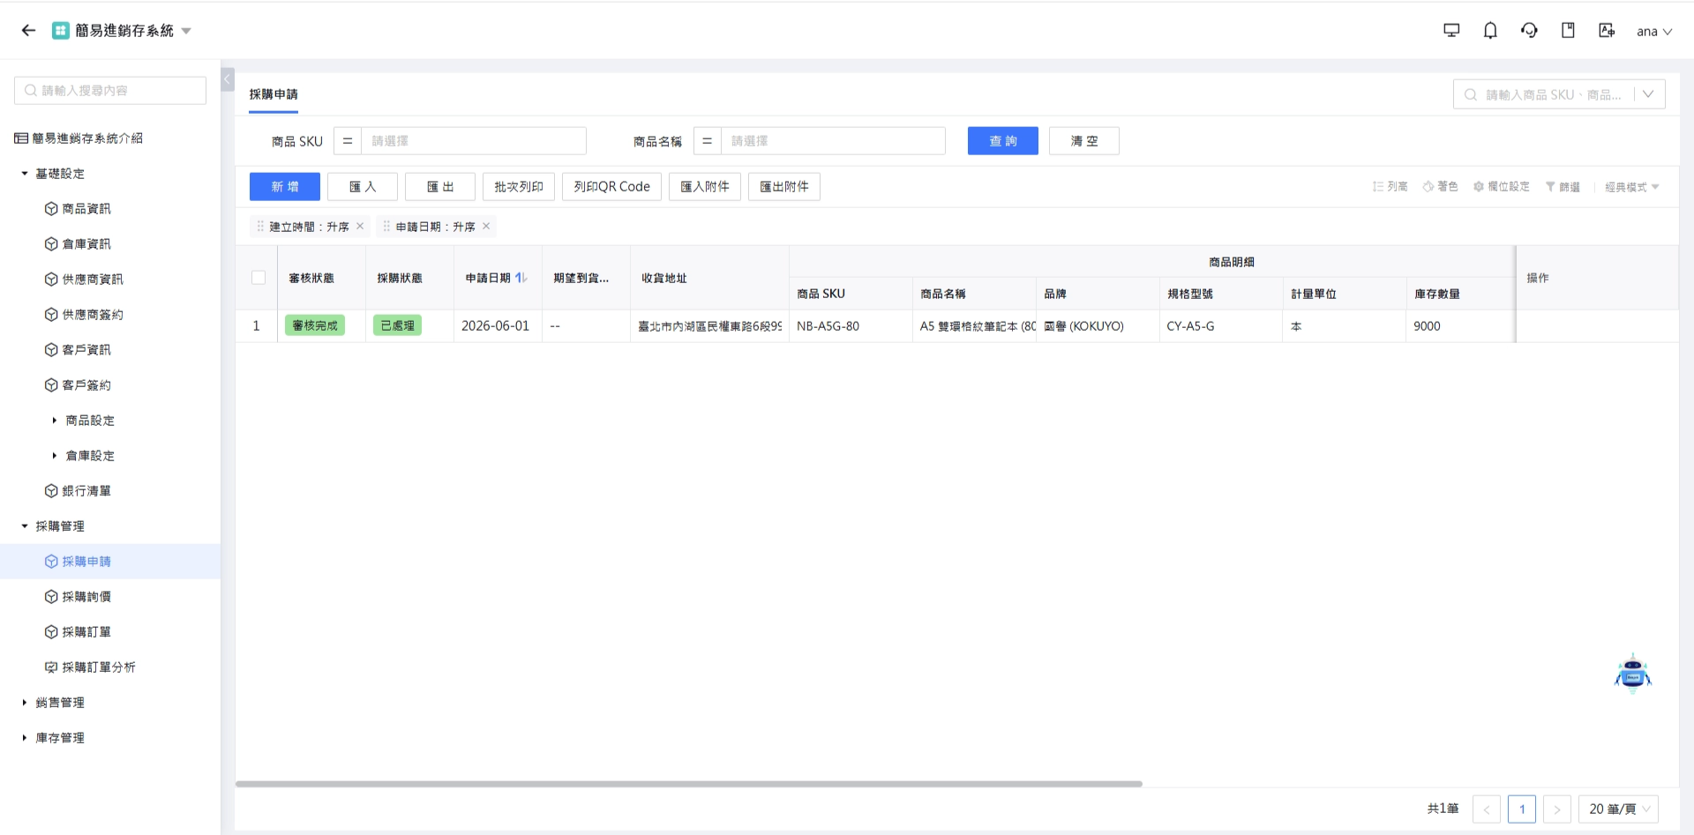Click the 商品名稱 filter select field
1694x835 pixels.
click(833, 141)
